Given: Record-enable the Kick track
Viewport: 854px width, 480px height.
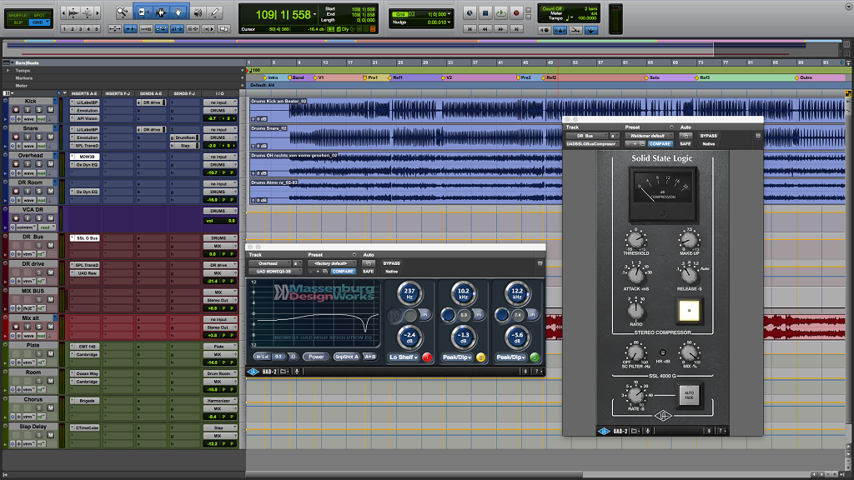Looking at the screenshot, I should point(16,110).
